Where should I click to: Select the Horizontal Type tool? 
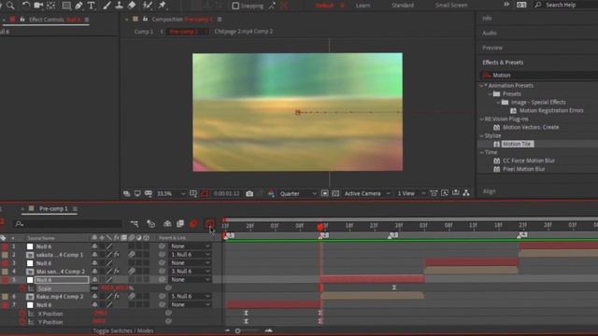click(92, 5)
